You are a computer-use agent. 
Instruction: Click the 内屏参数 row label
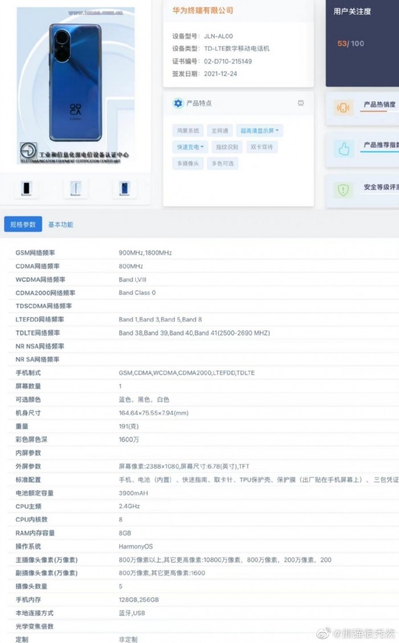(x=28, y=453)
